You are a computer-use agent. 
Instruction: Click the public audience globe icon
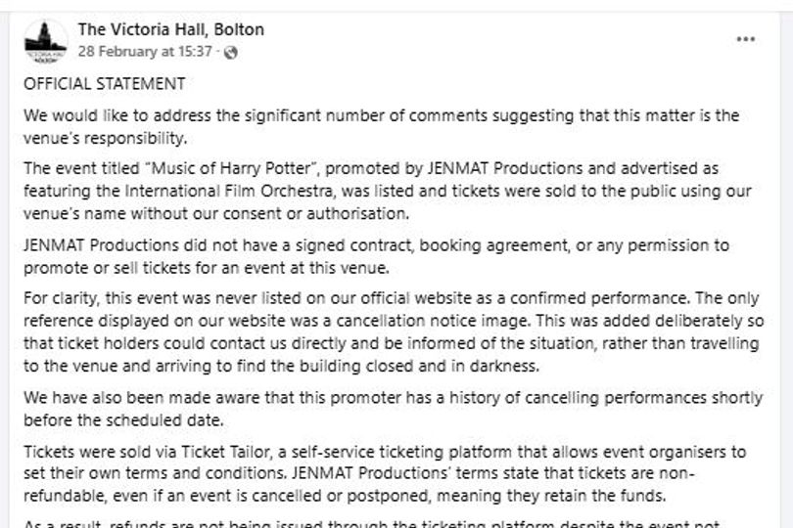[231, 52]
